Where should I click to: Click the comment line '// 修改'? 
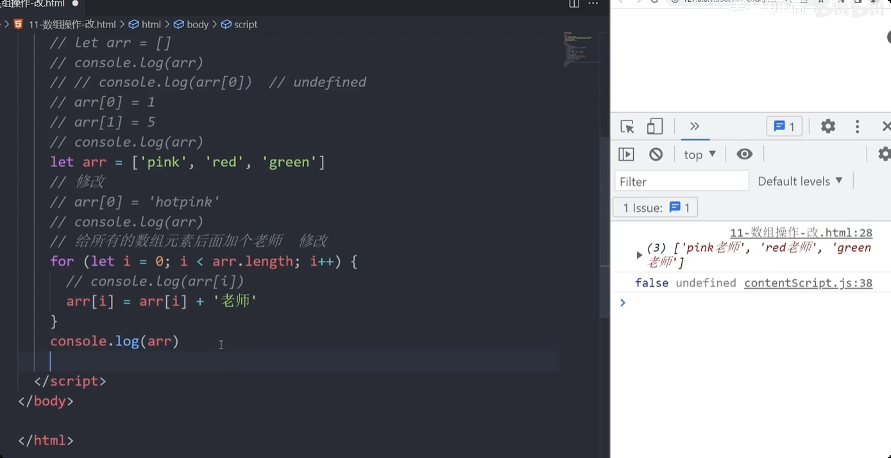point(78,182)
